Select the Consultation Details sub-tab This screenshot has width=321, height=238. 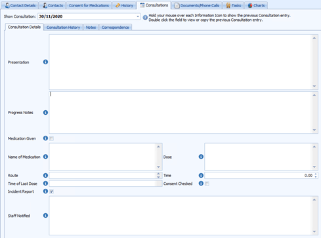(x=24, y=27)
